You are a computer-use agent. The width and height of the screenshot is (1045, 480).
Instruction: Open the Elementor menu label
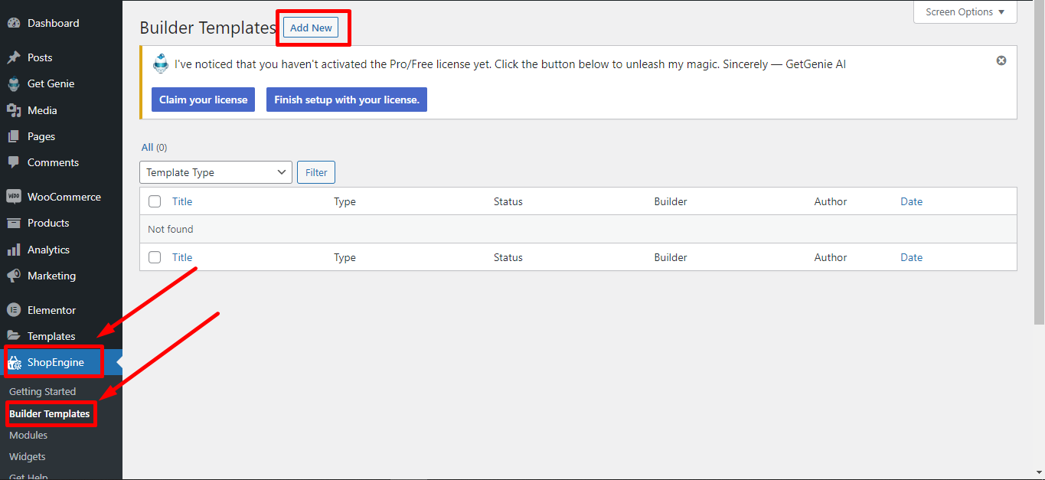[x=51, y=310]
